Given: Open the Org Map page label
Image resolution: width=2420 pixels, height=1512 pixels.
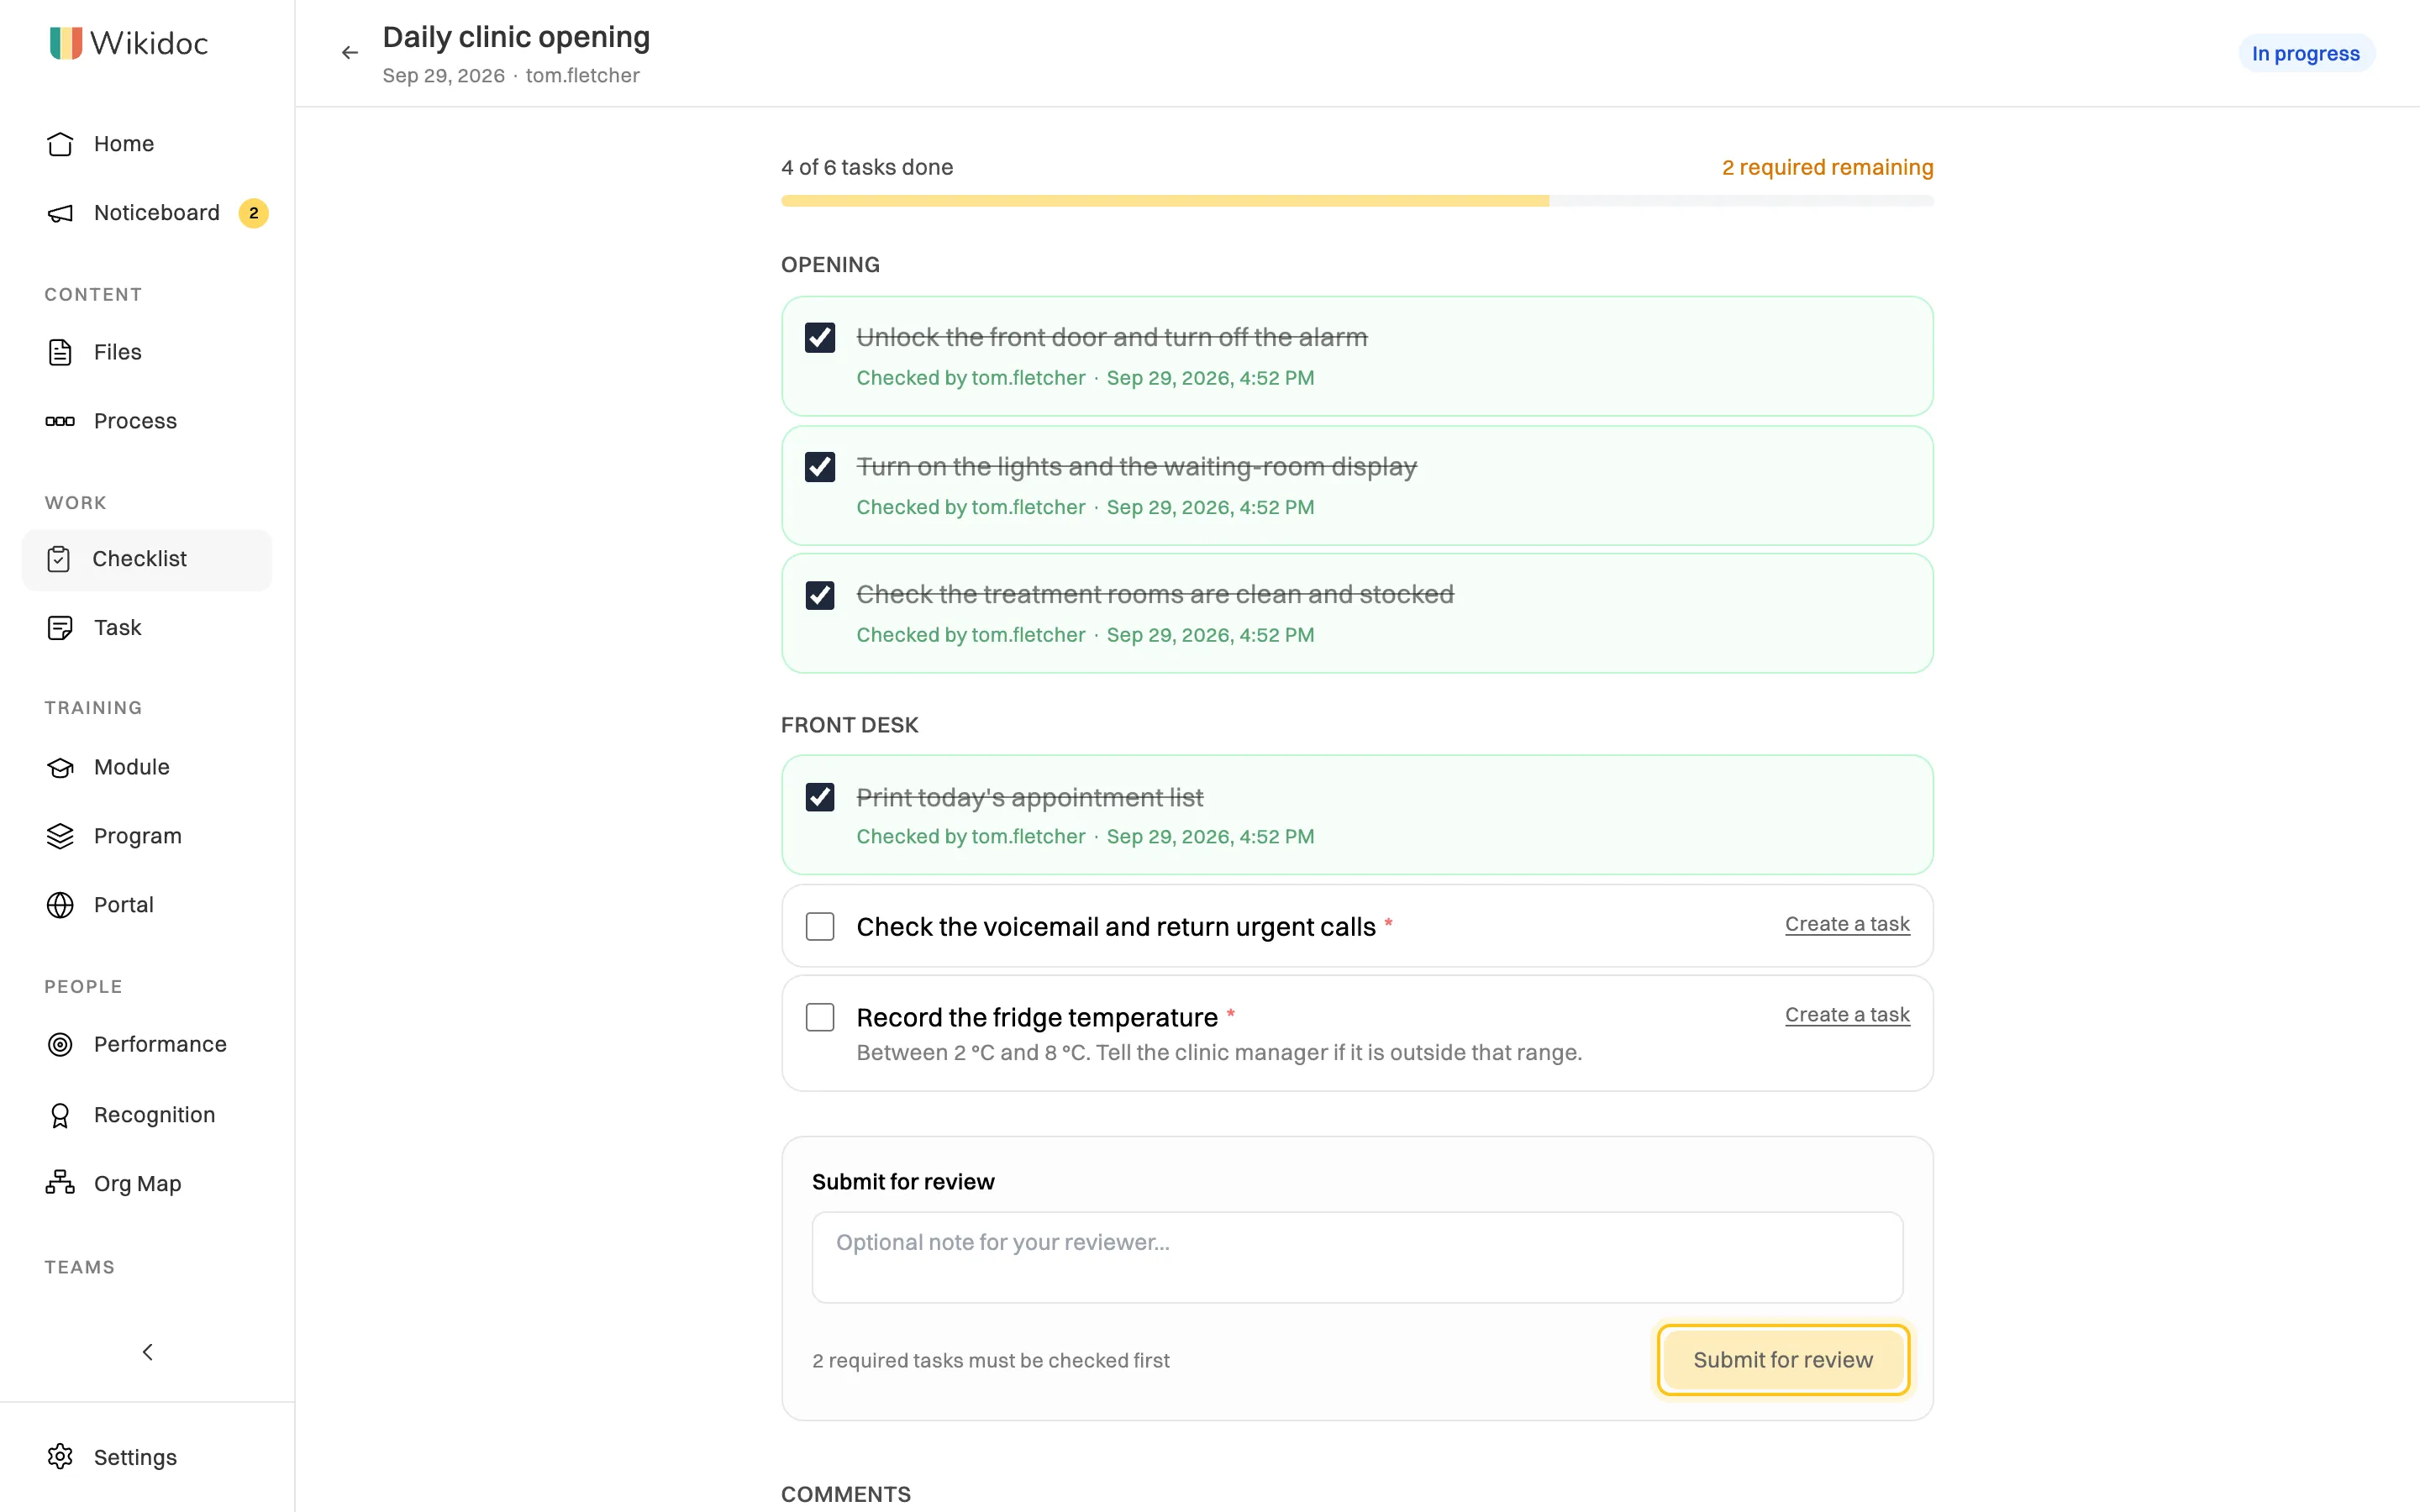Looking at the screenshot, I should 137,1184.
